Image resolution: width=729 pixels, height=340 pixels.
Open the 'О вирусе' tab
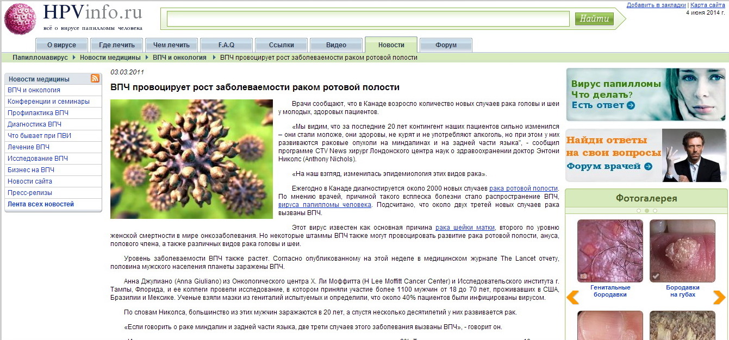(x=61, y=45)
